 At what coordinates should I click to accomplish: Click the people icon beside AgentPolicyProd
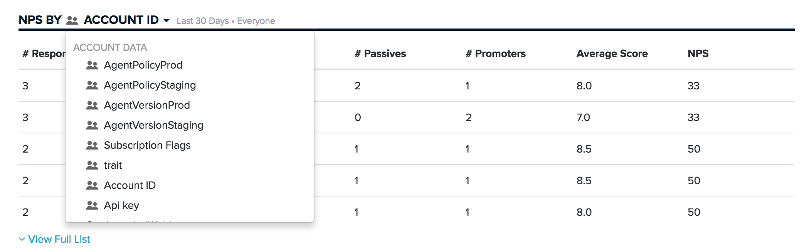click(x=92, y=65)
